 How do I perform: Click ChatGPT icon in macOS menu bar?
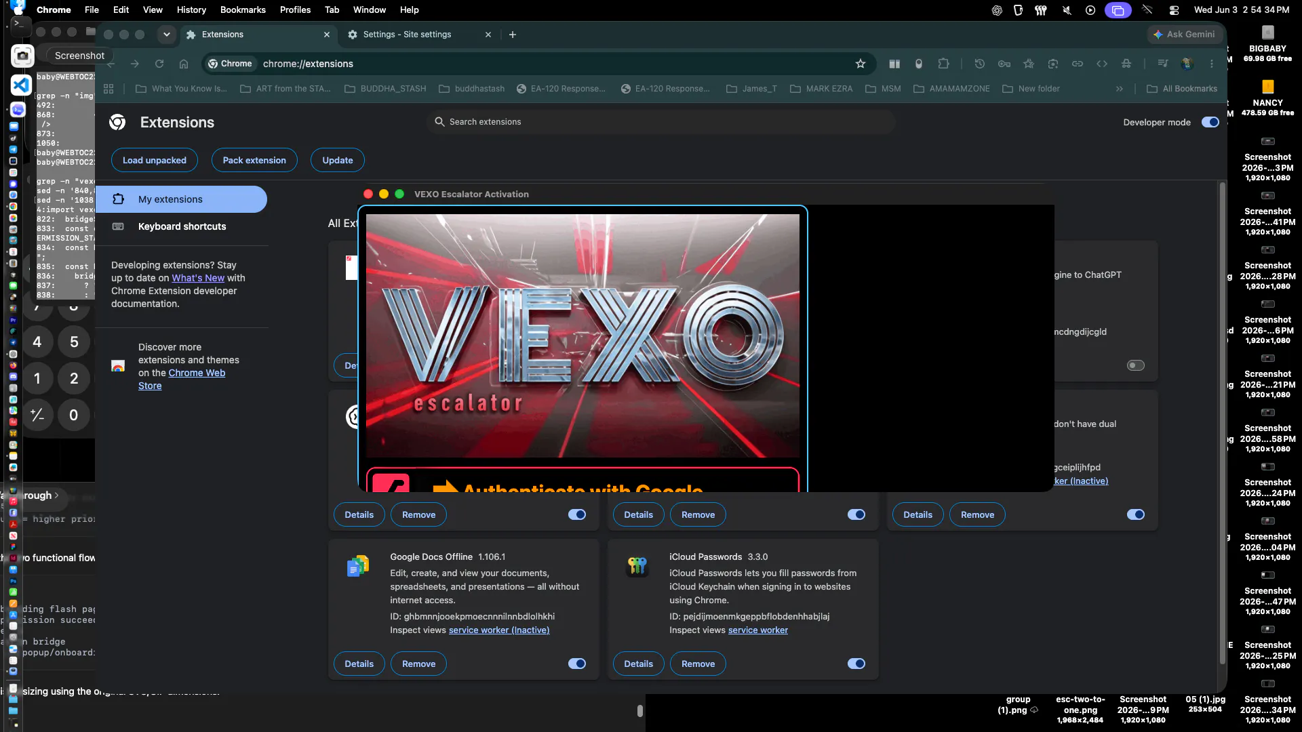pyautogui.click(x=997, y=10)
